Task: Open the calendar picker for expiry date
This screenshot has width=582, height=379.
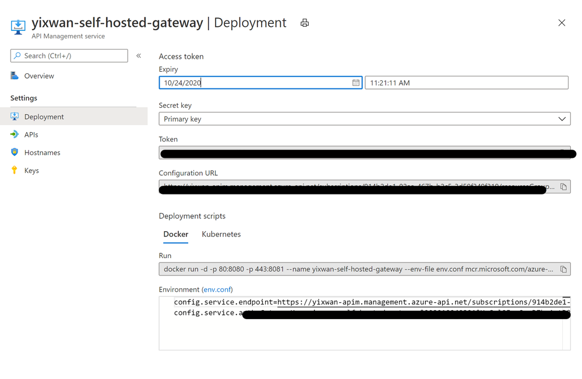Action: pyautogui.click(x=355, y=83)
